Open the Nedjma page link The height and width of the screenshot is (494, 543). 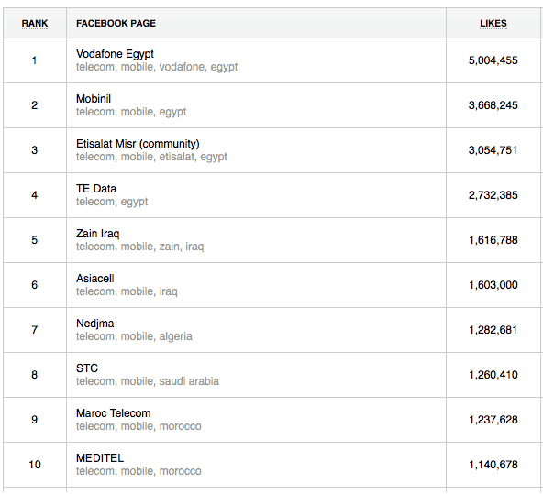click(x=94, y=324)
